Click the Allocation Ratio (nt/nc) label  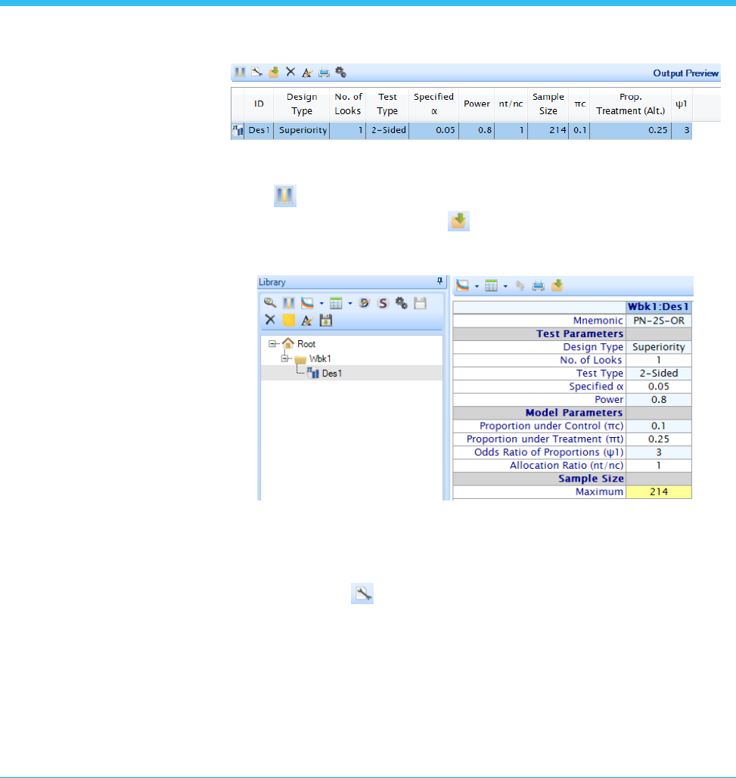coord(567,466)
